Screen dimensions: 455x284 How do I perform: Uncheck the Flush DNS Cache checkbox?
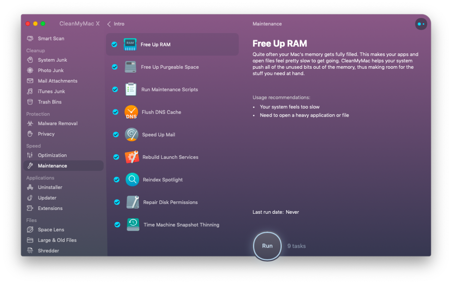116,112
